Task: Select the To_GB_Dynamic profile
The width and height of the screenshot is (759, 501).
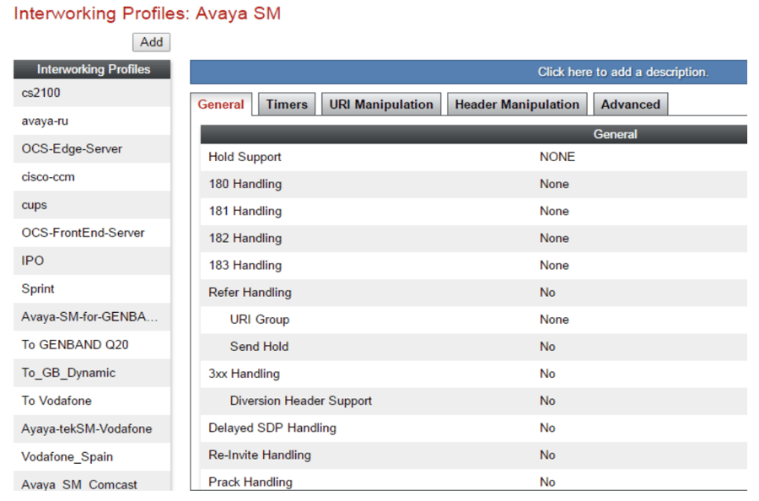Action: click(92, 373)
